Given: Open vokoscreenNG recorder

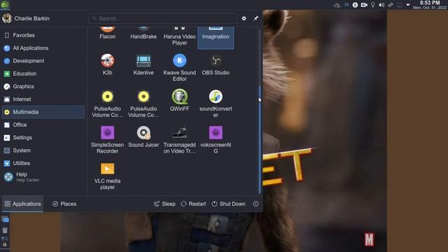Looking at the screenshot, I should (216, 140).
